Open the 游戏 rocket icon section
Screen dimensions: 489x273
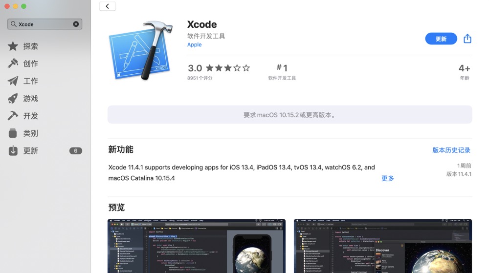point(13,98)
